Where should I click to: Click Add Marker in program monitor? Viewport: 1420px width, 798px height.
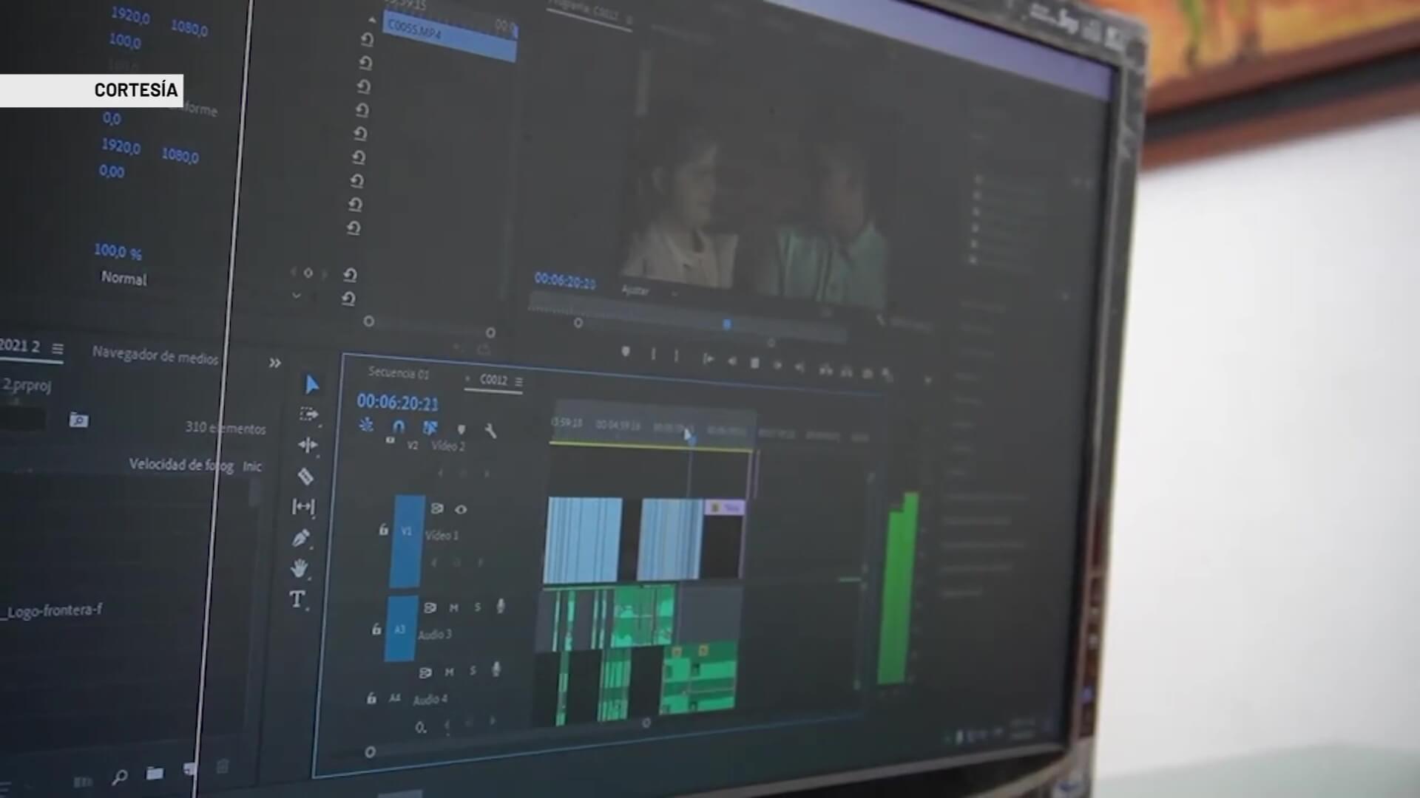pyautogui.click(x=626, y=352)
